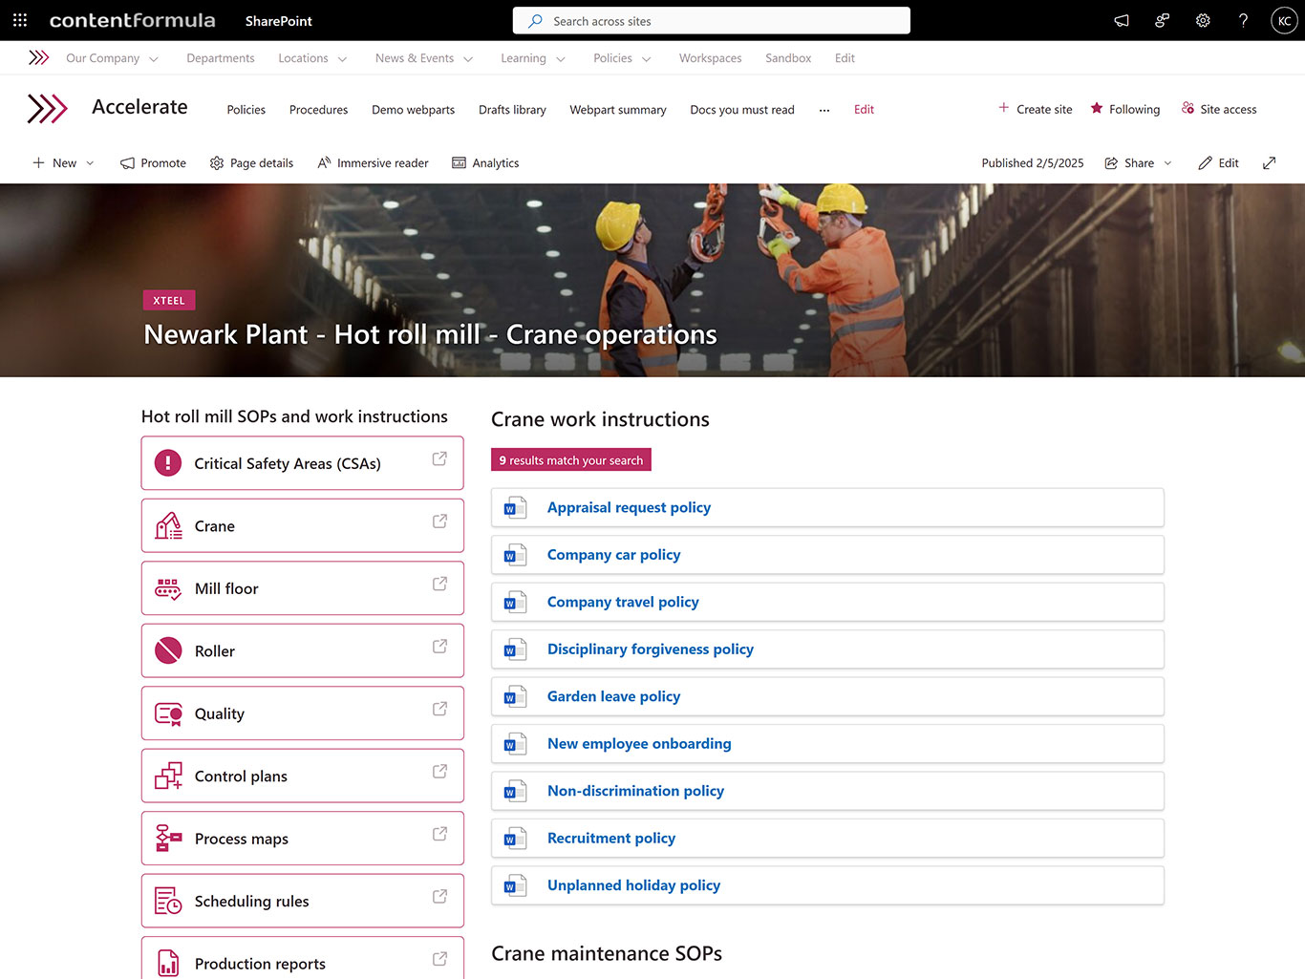The width and height of the screenshot is (1305, 979).
Task: Open the KC user profile avatar
Action: point(1284,20)
